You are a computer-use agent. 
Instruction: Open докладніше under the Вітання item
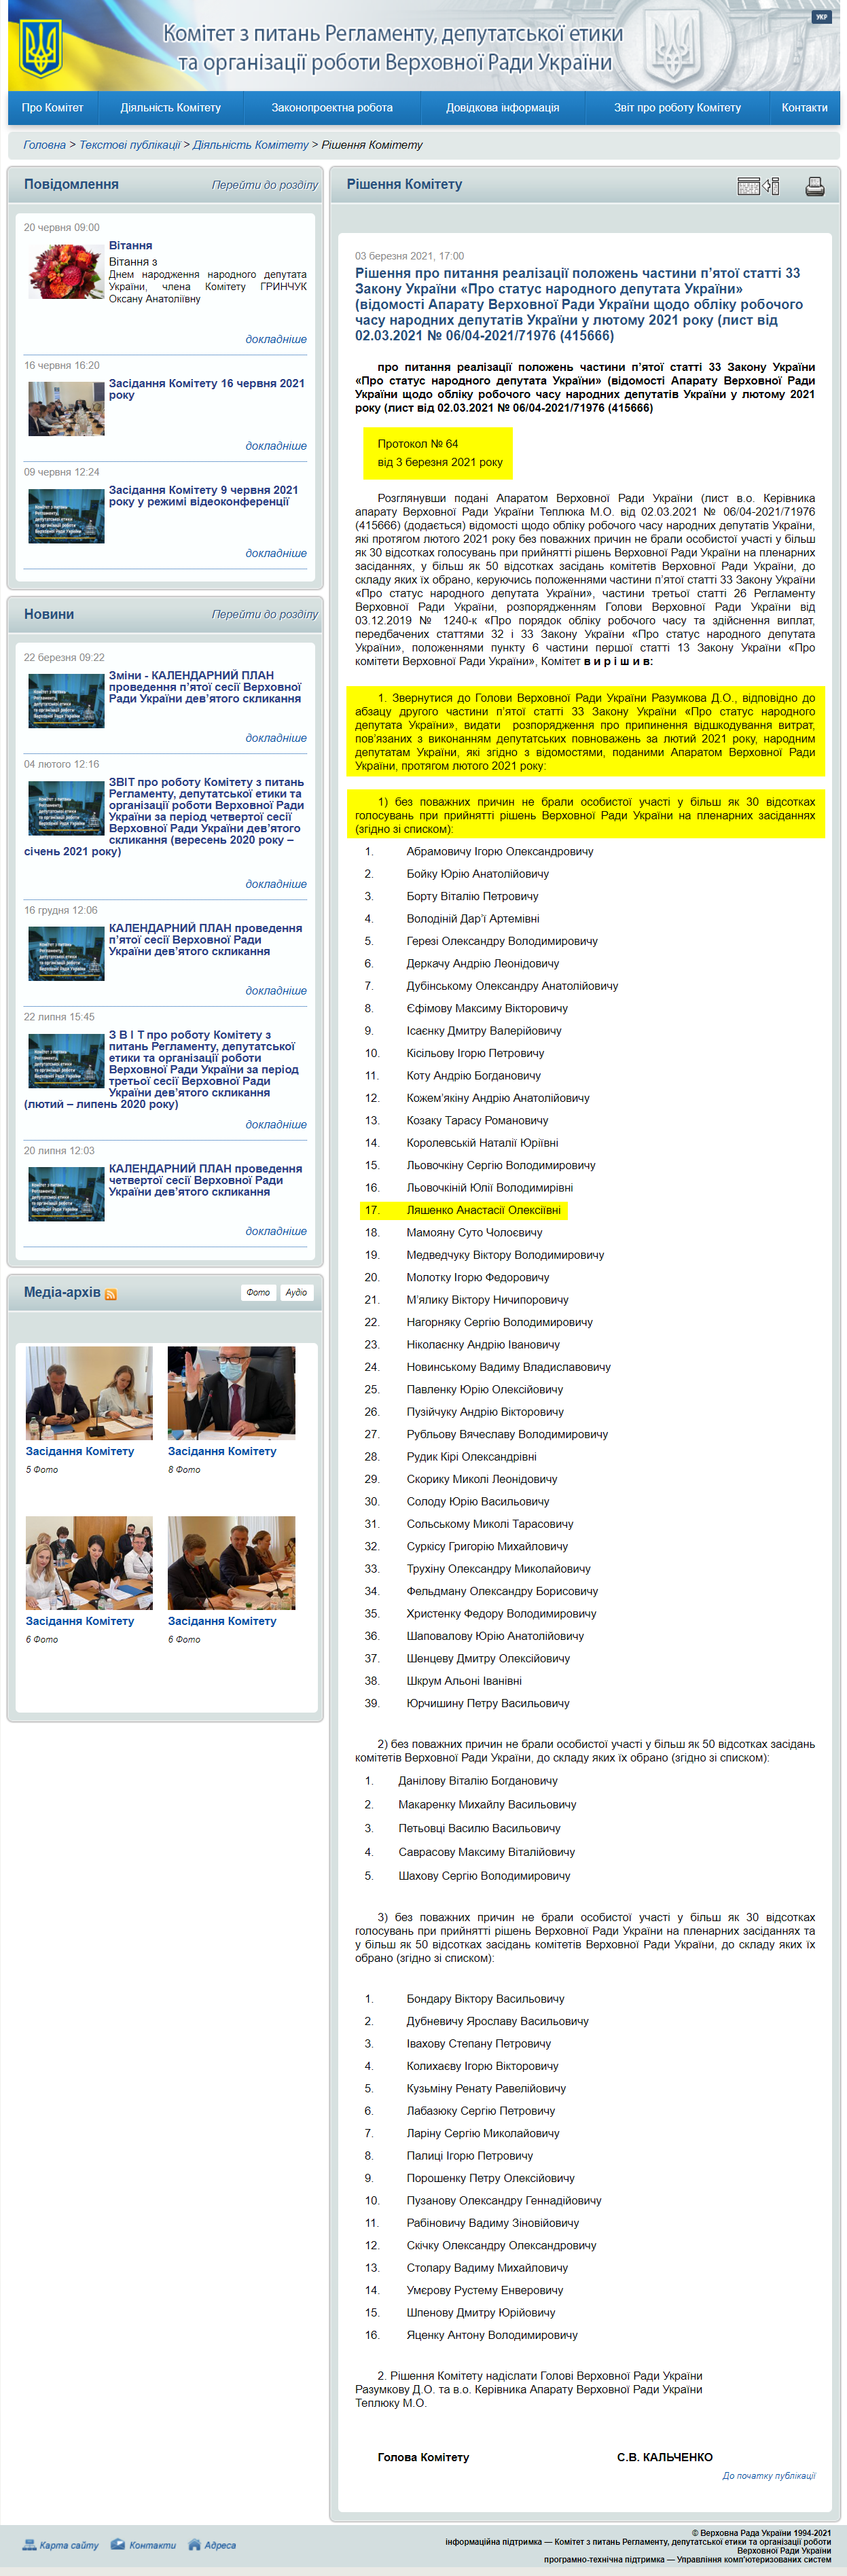276,339
